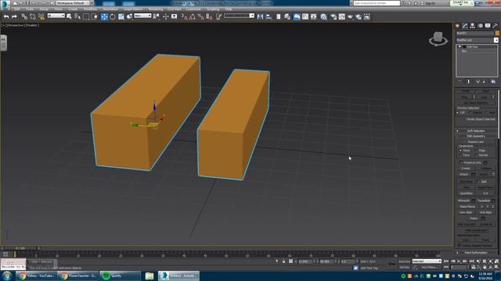Open the Edit menu

[17, 9]
